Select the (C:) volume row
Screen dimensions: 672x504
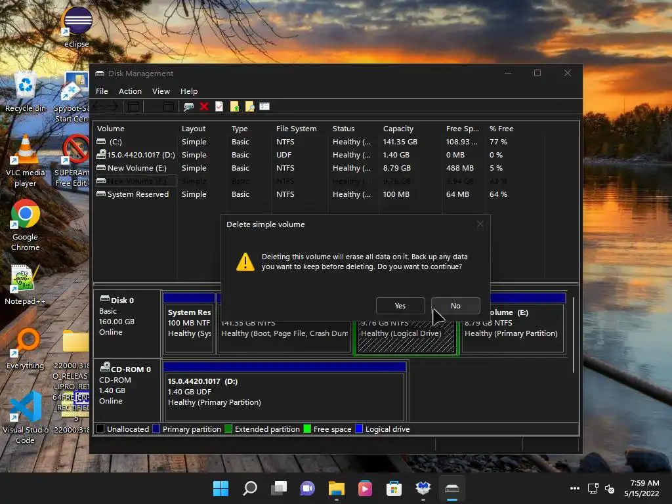coord(320,142)
